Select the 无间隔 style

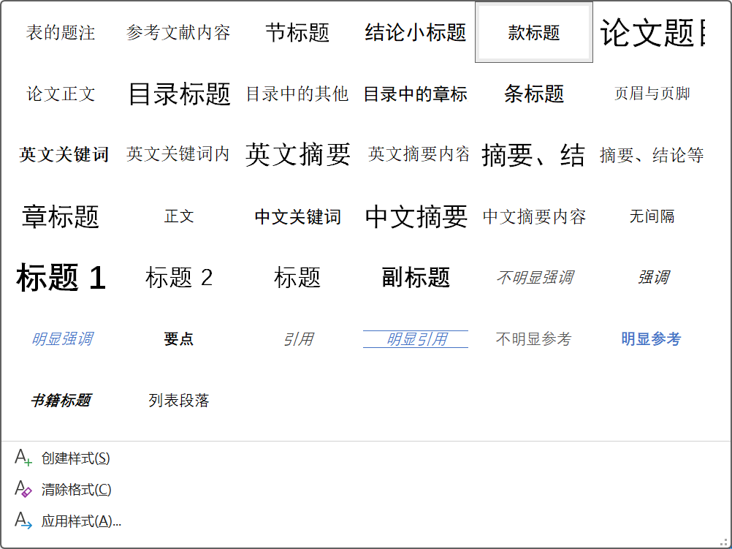(x=652, y=217)
